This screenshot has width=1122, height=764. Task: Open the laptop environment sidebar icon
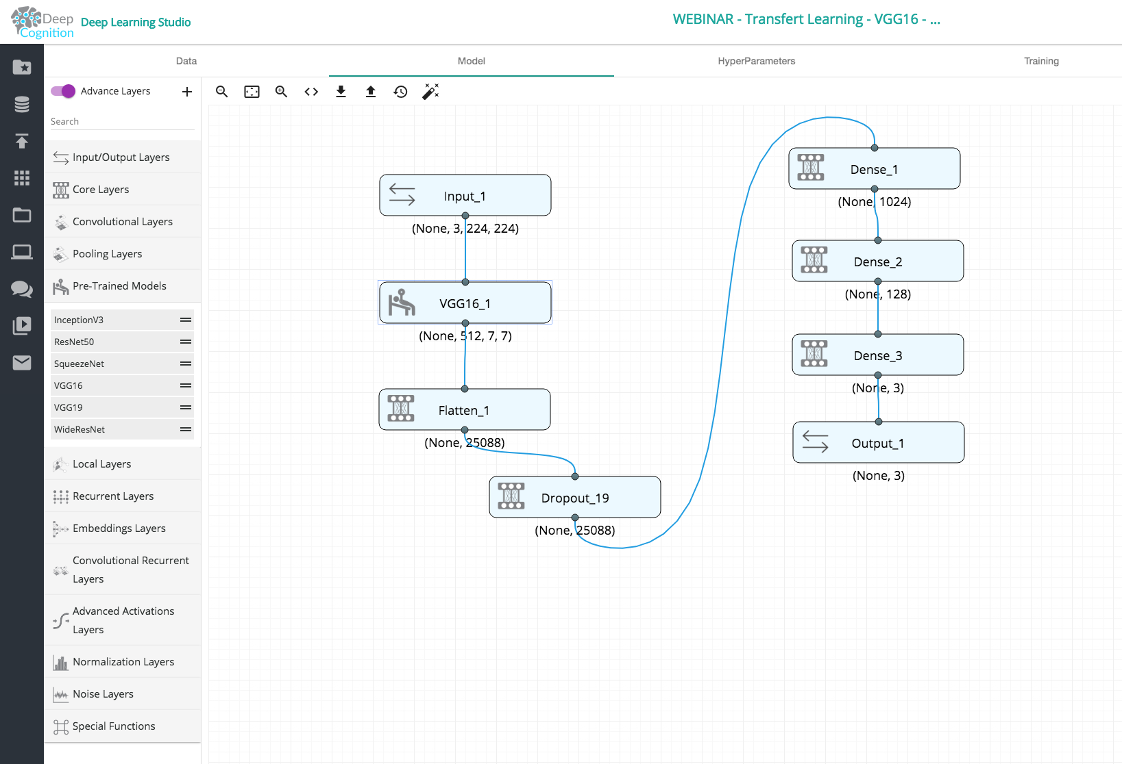(x=22, y=252)
